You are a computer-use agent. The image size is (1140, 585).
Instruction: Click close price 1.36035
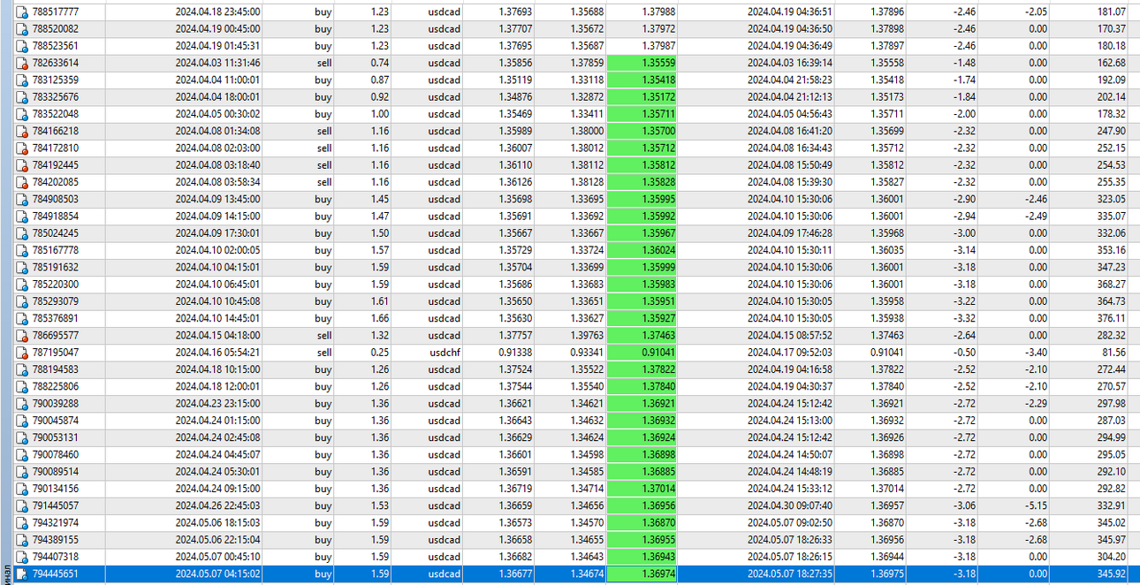coord(887,250)
